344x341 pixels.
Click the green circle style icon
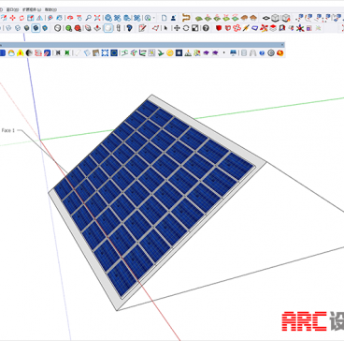point(68,28)
